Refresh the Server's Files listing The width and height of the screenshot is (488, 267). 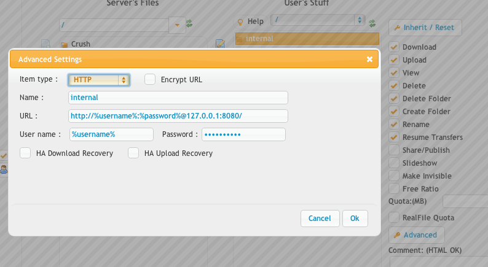(x=189, y=23)
